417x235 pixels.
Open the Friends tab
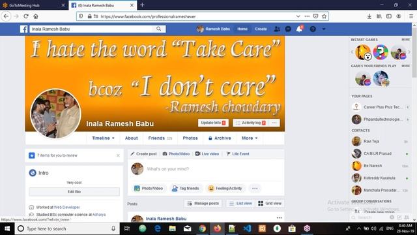pyautogui.click(x=160, y=138)
